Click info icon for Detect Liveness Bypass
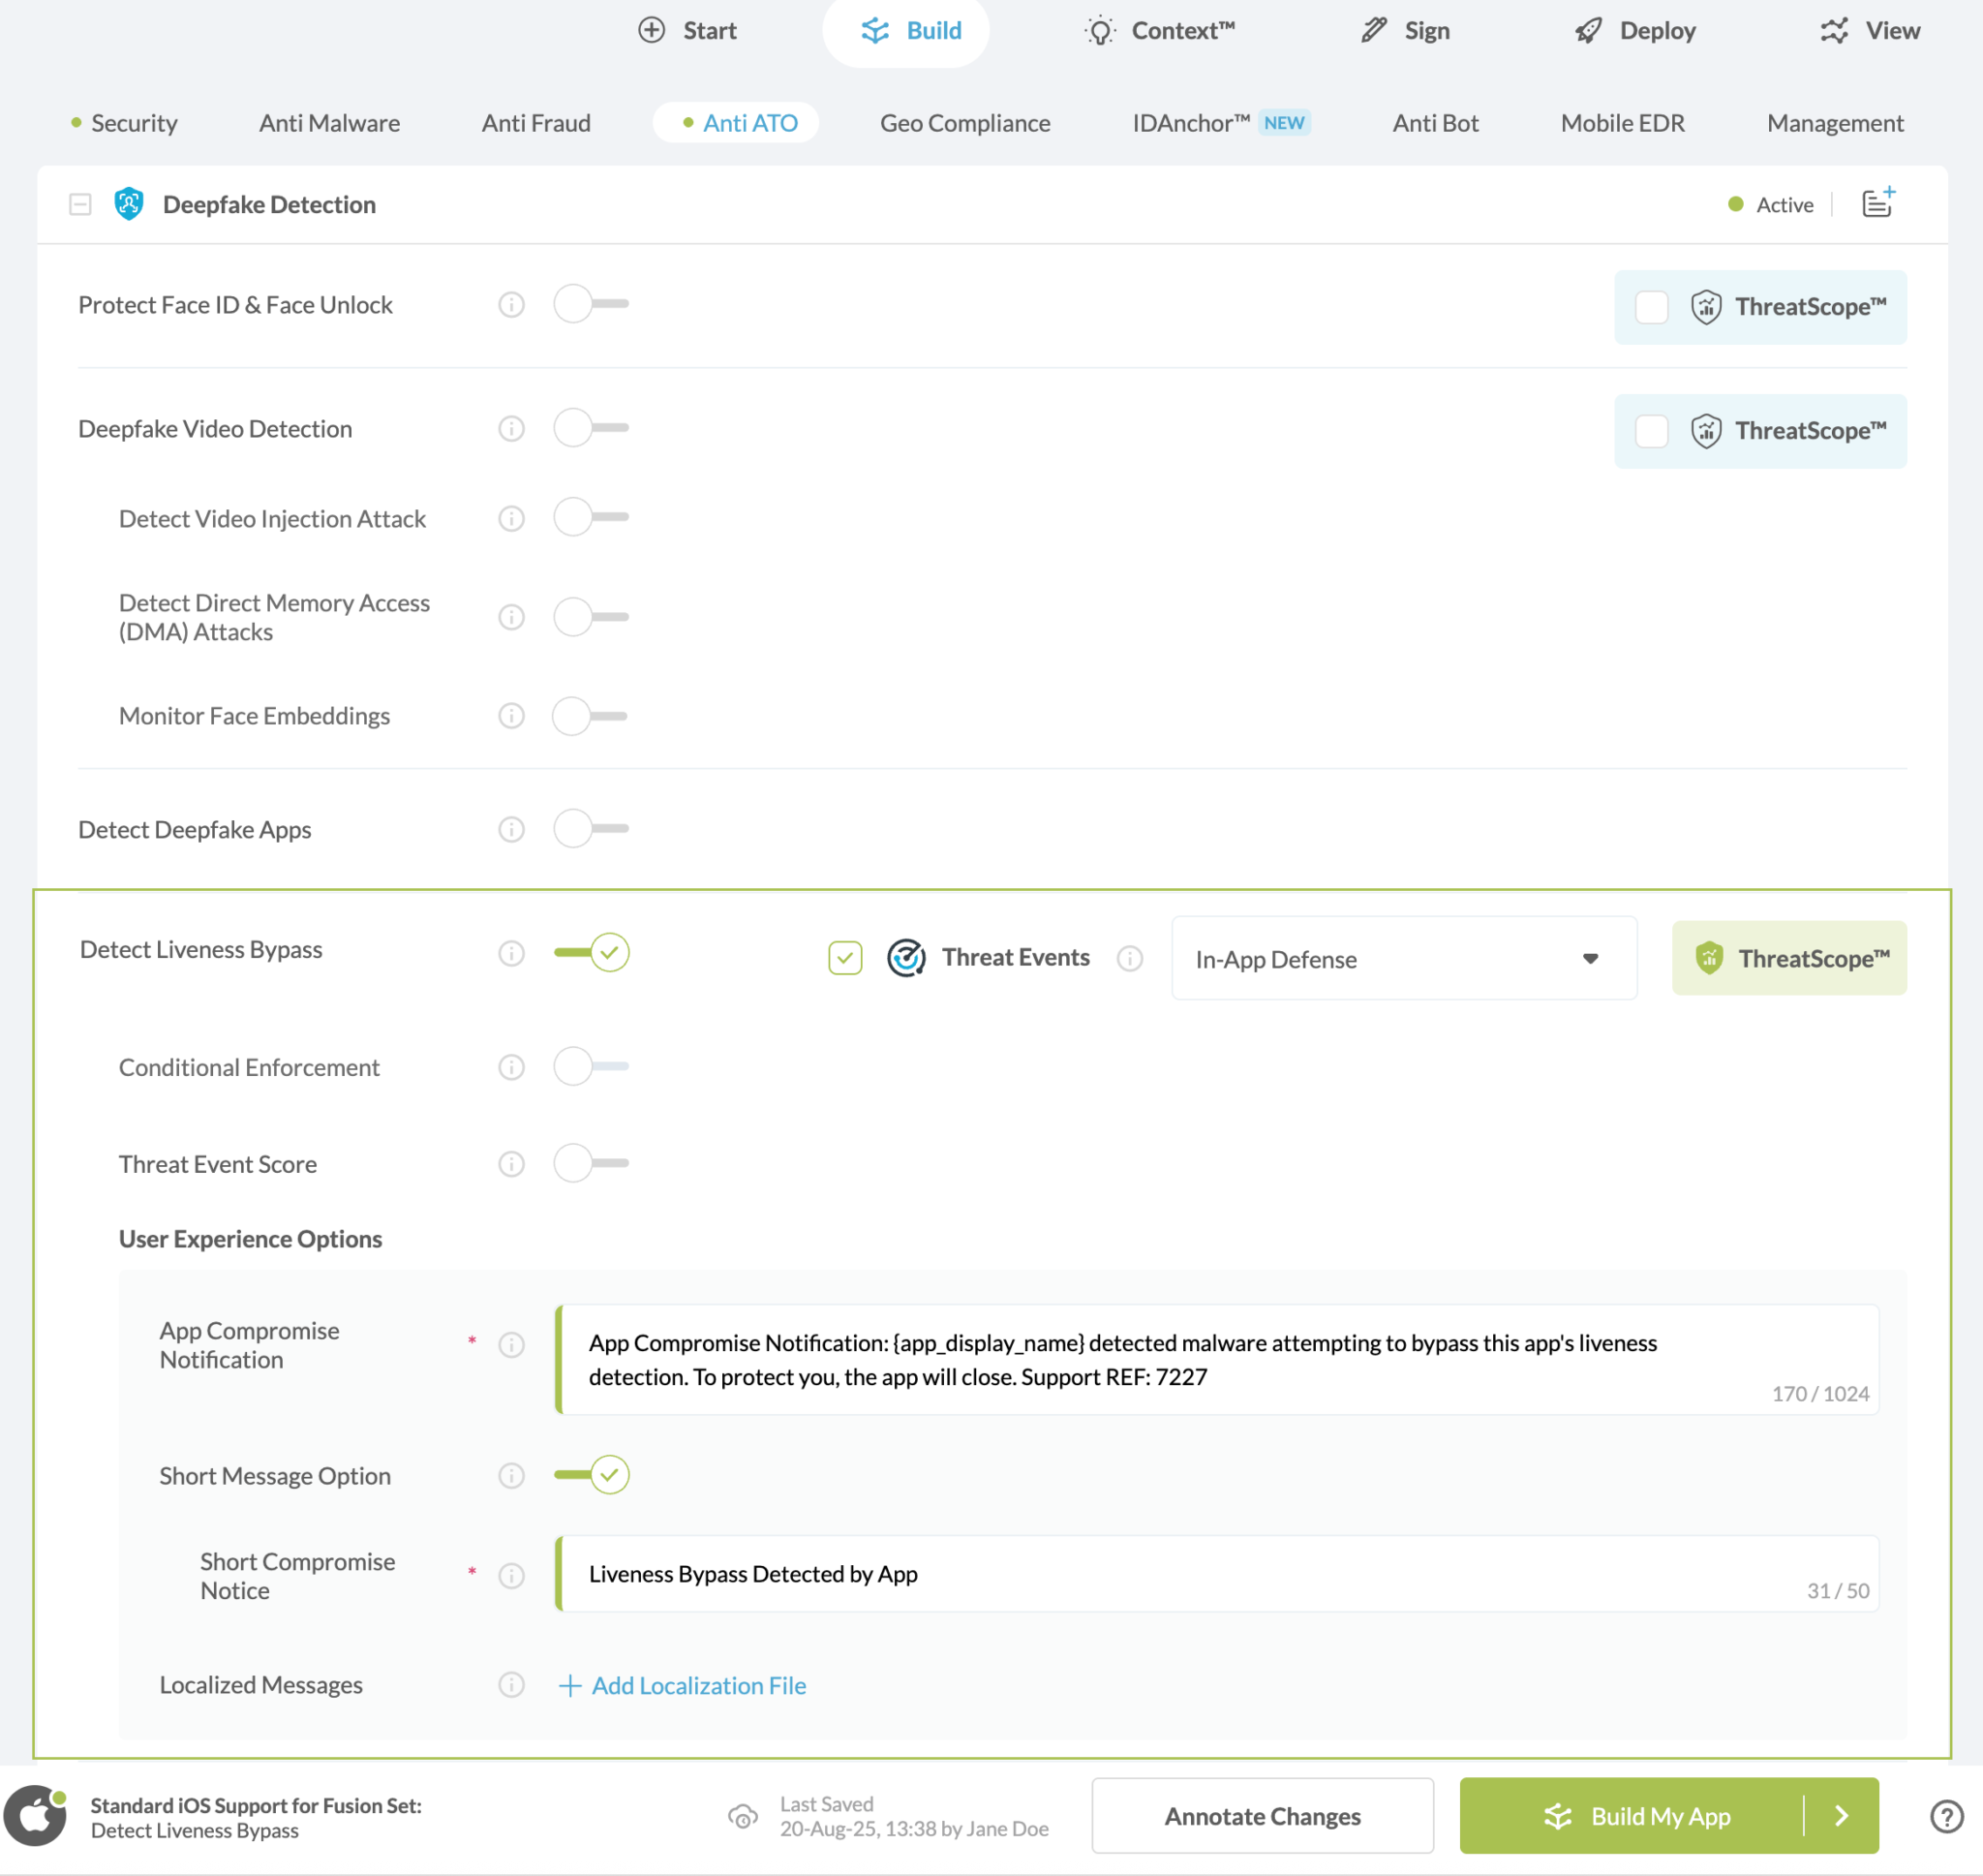 tap(510, 953)
